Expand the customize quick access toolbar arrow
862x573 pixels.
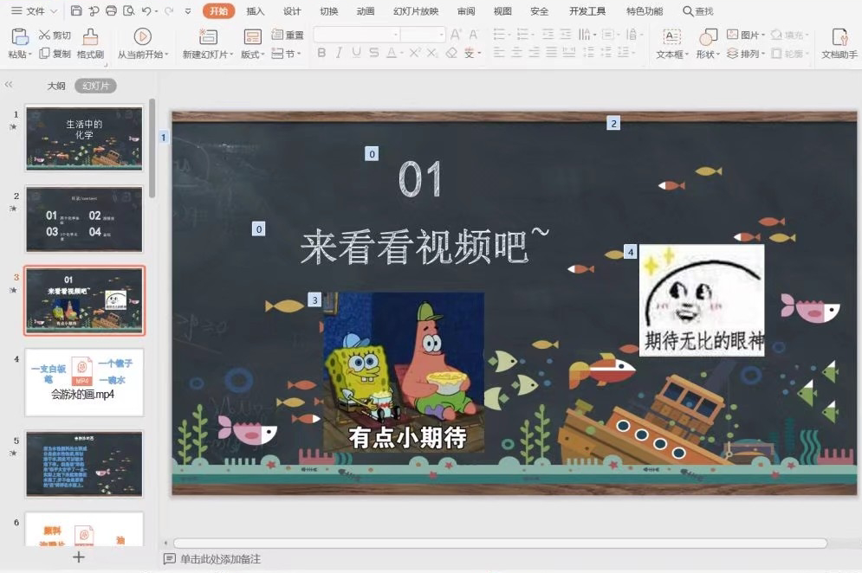[x=188, y=11]
